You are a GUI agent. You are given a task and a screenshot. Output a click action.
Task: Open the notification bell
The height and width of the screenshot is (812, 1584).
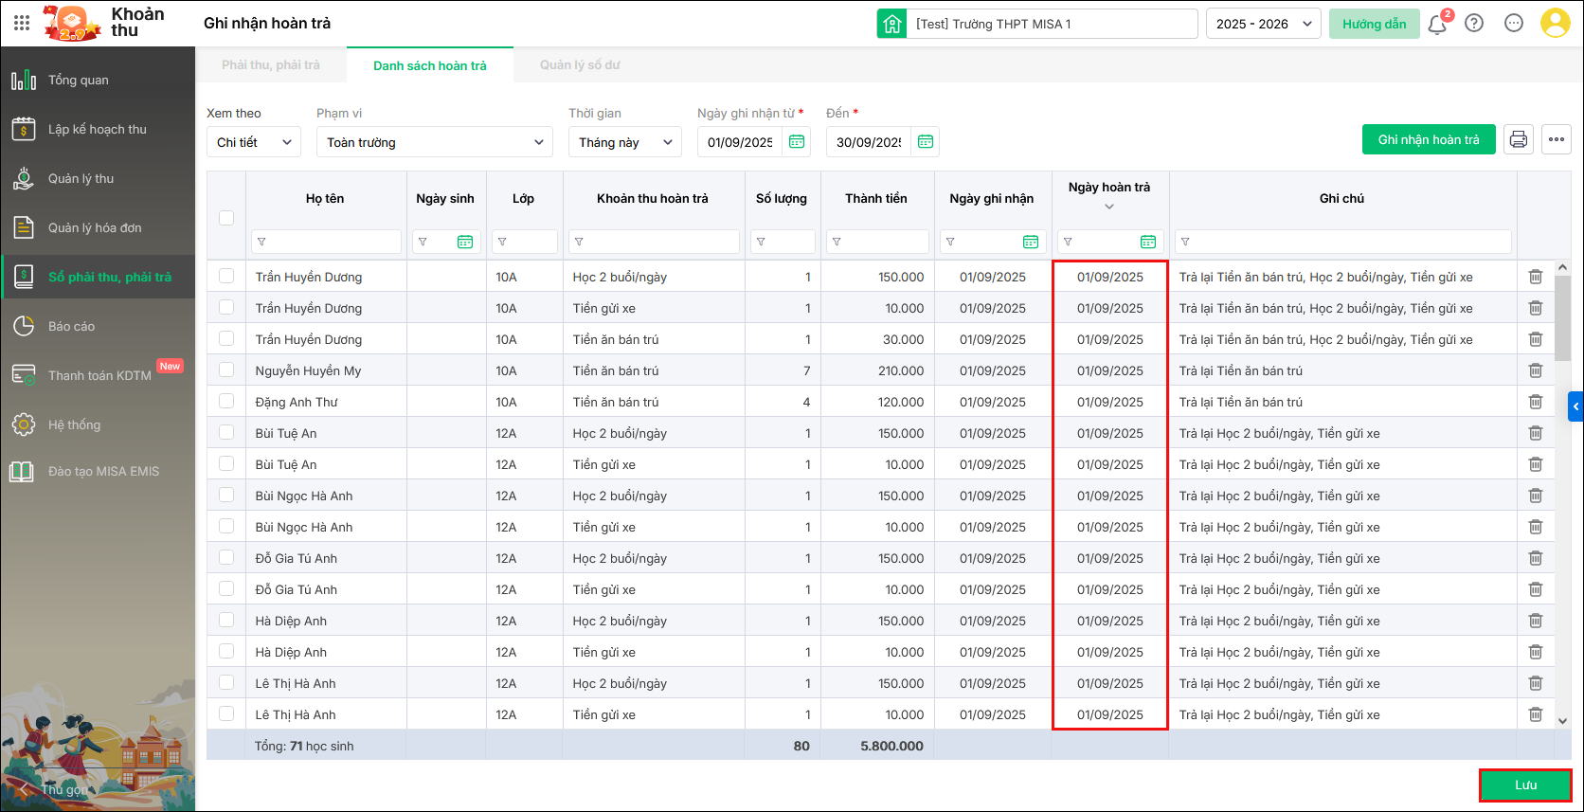click(x=1437, y=25)
